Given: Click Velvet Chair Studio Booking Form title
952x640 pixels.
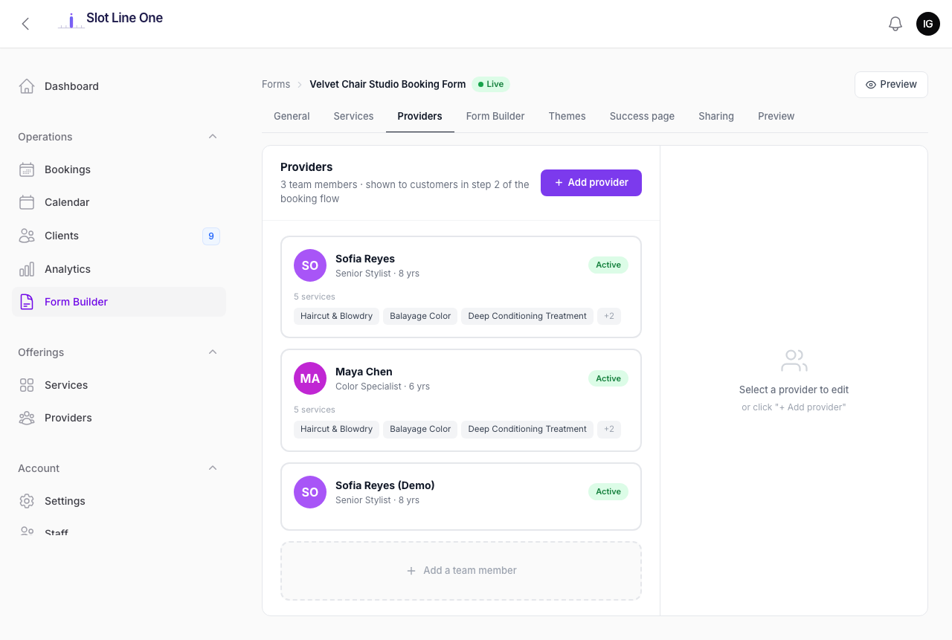Looking at the screenshot, I should pyautogui.click(x=387, y=84).
